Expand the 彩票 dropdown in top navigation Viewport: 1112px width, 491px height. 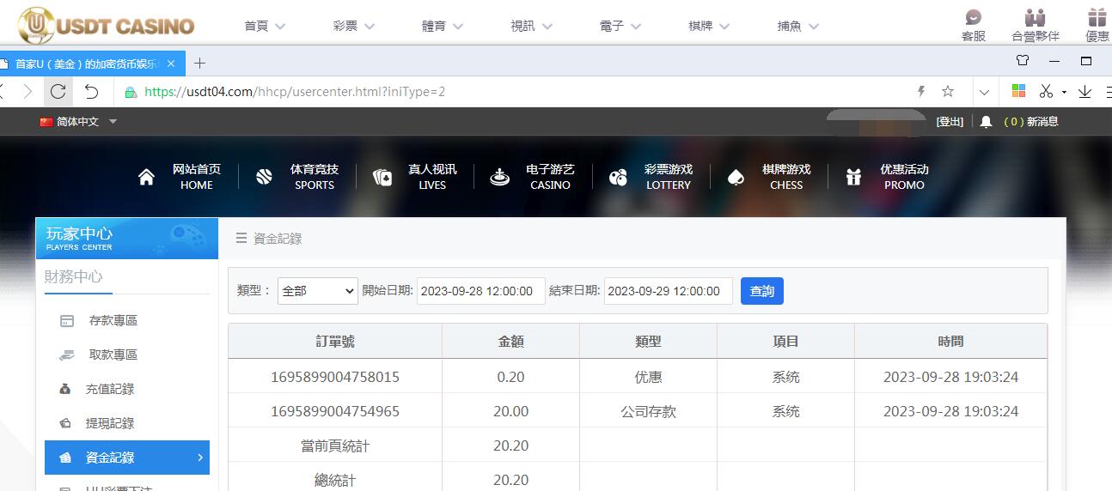[x=353, y=26]
